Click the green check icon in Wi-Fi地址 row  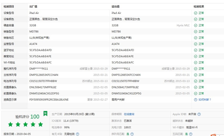196,63
